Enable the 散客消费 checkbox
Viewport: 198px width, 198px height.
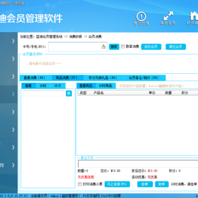tap(123, 47)
